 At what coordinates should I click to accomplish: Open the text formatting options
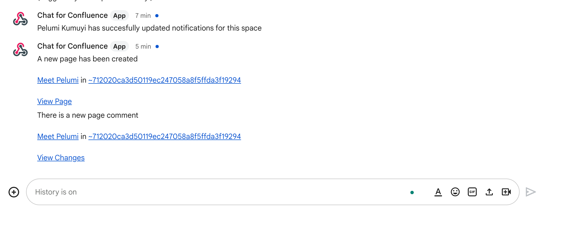click(x=438, y=192)
